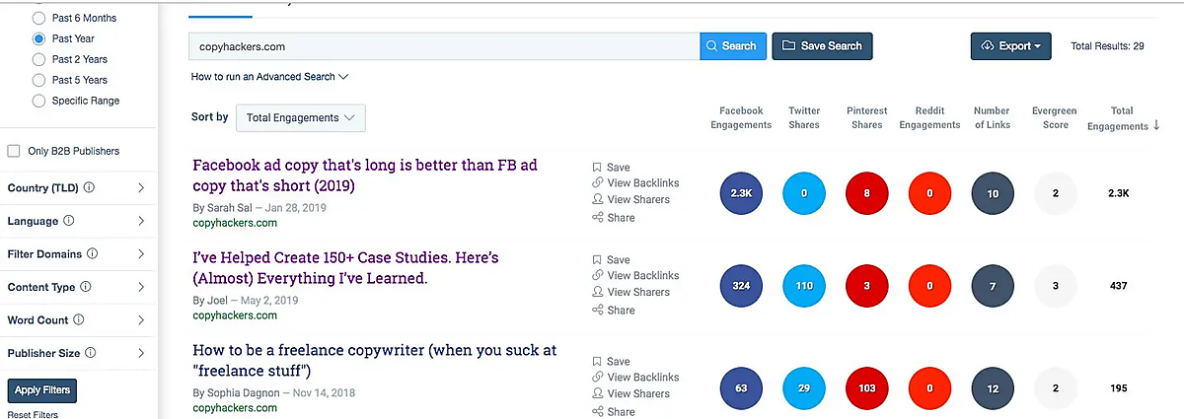The image size is (1184, 419).
Task: Click View Backlinks link icon for Joel's article
Action: 597,276
